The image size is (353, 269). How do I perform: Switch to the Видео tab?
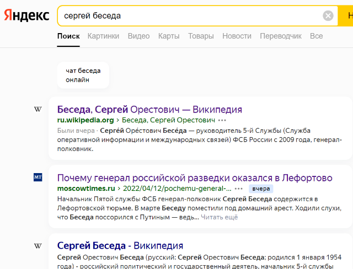[138, 36]
